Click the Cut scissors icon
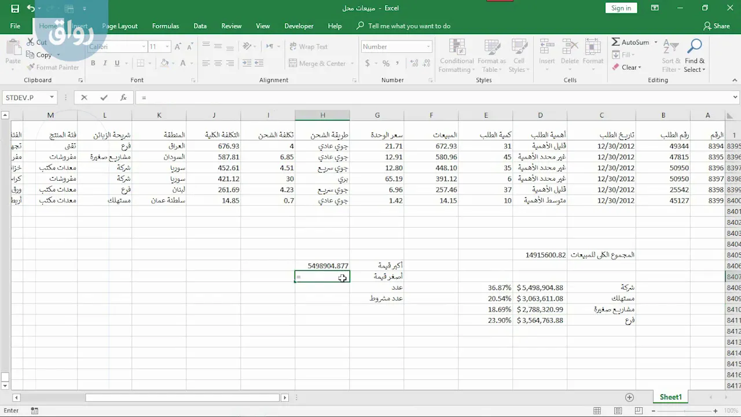Viewport: 741px width, 417px height. point(31,42)
